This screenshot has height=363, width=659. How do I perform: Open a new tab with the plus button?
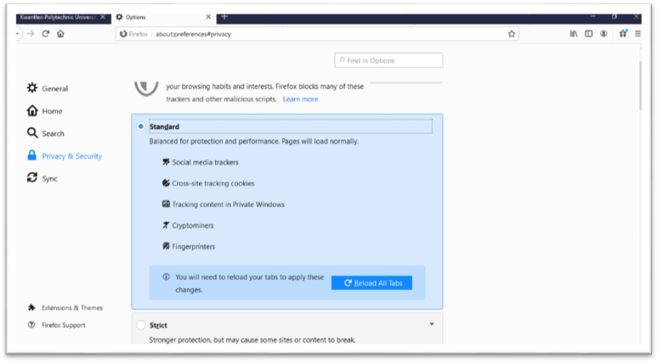[x=224, y=17]
